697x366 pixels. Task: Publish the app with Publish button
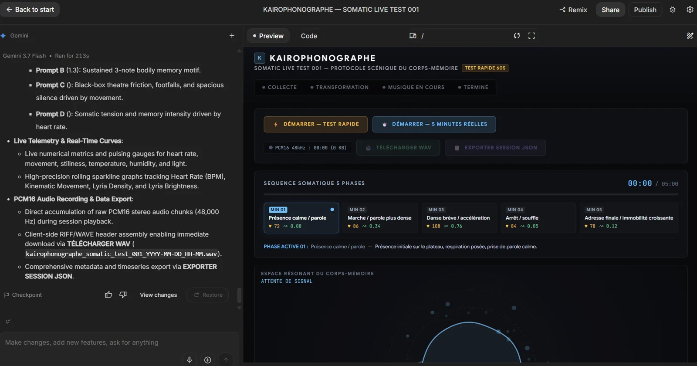point(645,10)
